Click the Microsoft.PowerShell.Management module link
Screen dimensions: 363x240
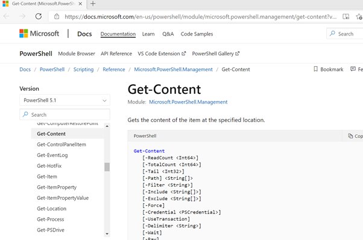click(188, 102)
